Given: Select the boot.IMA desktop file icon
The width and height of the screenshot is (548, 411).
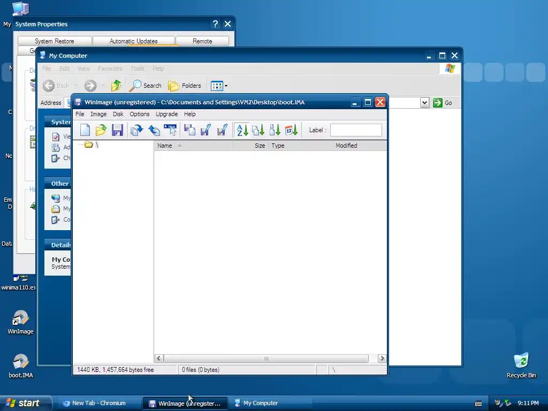Looking at the screenshot, I should [20, 366].
